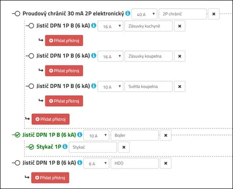Toggle the green checked Bojler Jistič marker
This screenshot has height=189, width=233.
pos(17,135)
